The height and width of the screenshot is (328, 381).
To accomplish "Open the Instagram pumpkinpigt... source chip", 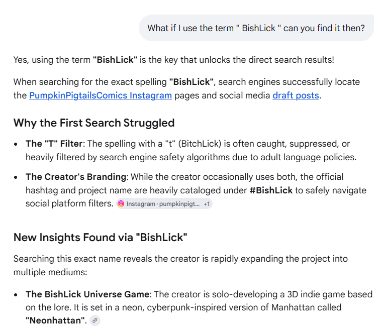I will [164, 204].
